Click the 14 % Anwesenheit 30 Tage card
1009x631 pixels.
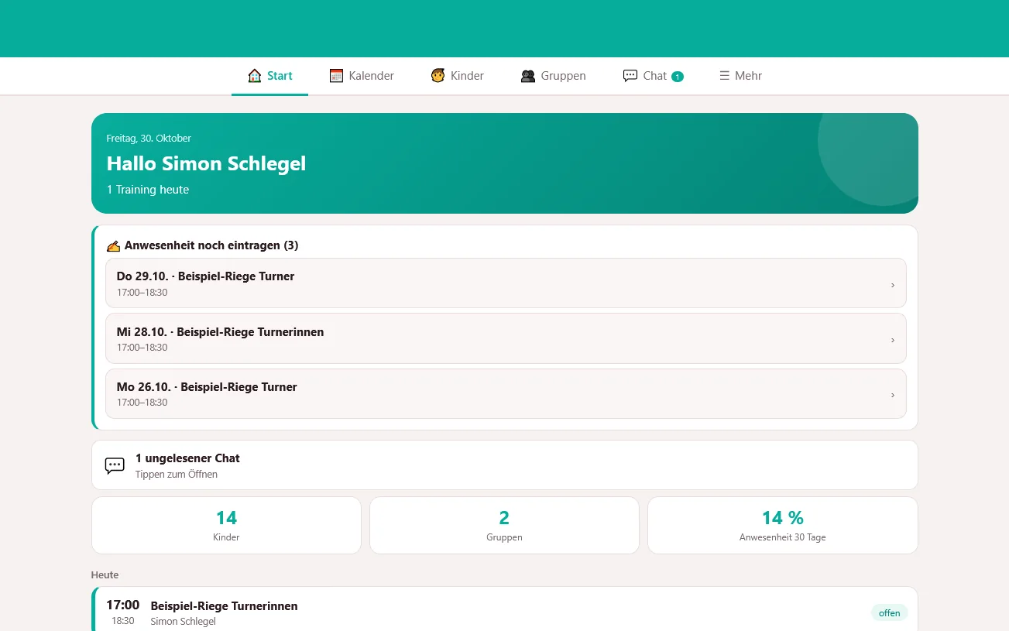[x=783, y=526]
